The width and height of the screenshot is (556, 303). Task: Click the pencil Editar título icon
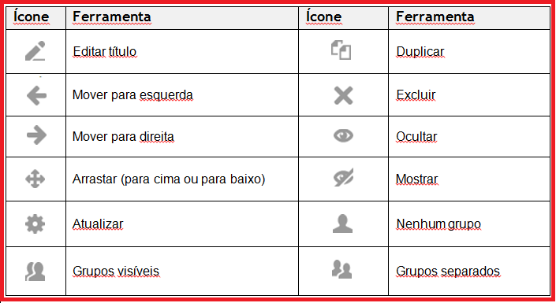(x=35, y=51)
